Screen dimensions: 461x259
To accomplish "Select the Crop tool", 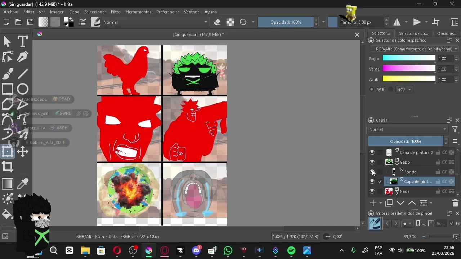I will 7,167.
